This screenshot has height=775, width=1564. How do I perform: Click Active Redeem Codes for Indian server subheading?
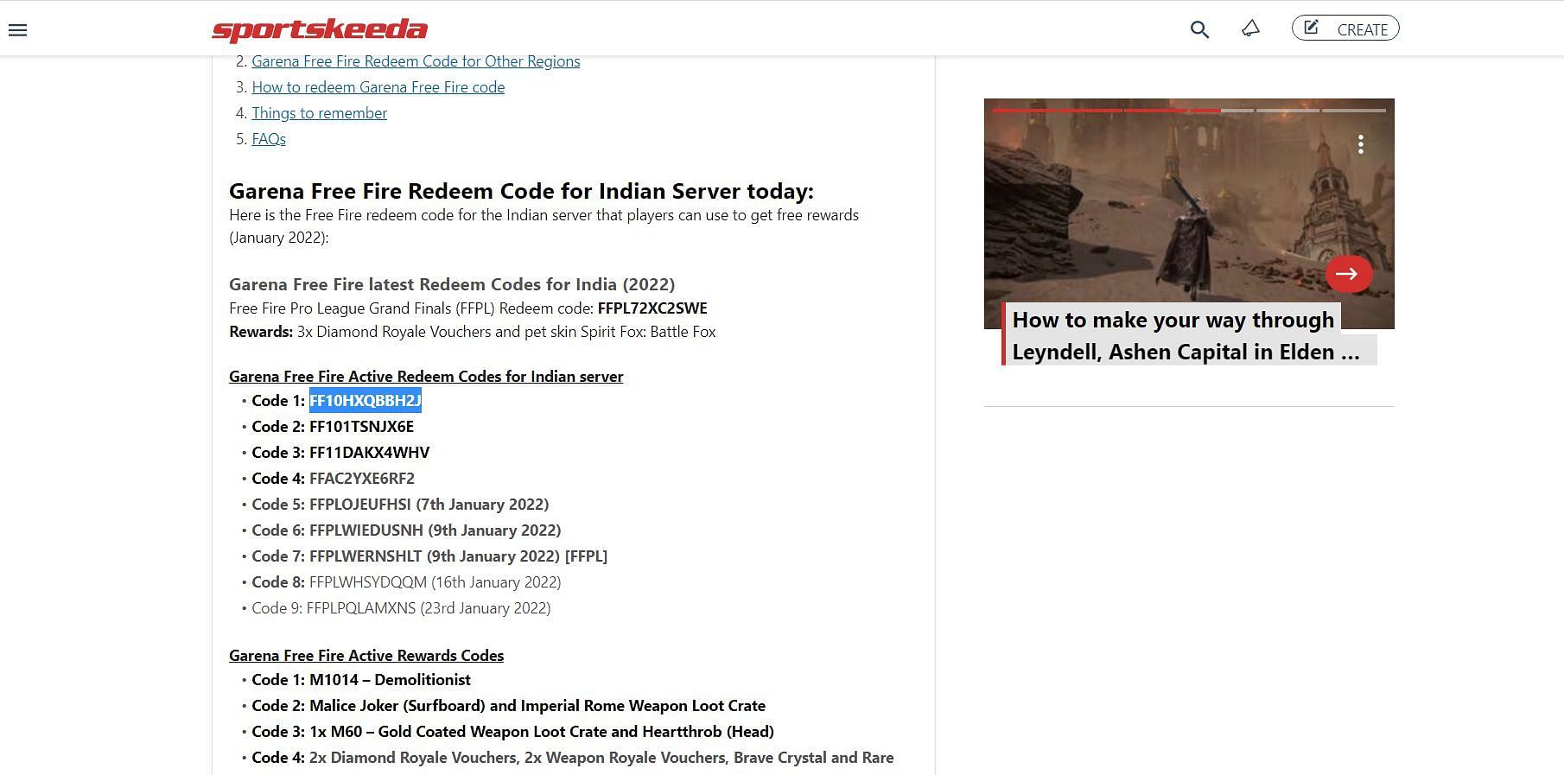426,377
